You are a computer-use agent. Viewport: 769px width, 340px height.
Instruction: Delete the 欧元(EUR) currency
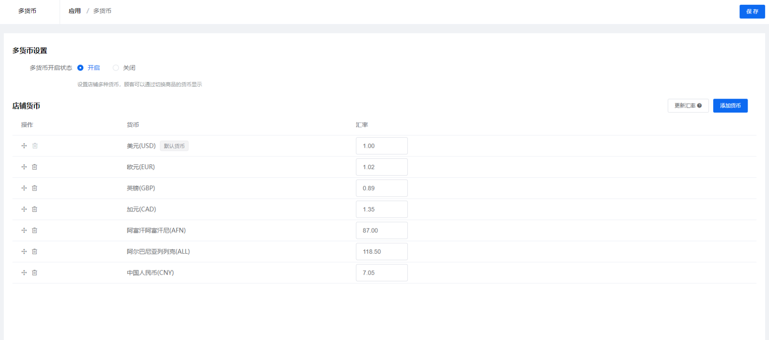pos(34,167)
